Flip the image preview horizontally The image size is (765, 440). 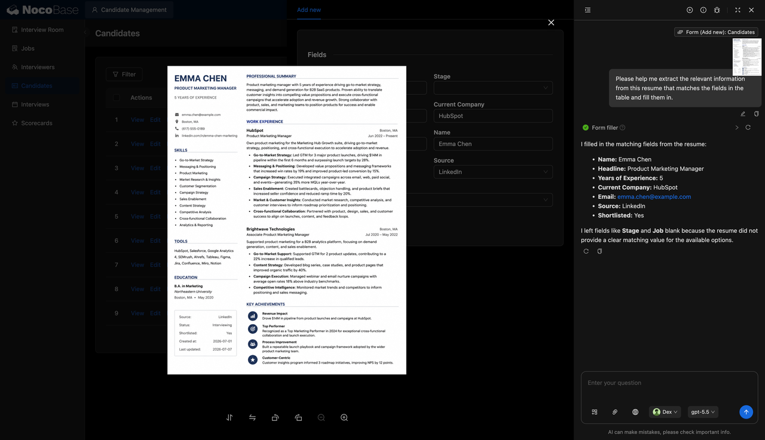(252, 418)
